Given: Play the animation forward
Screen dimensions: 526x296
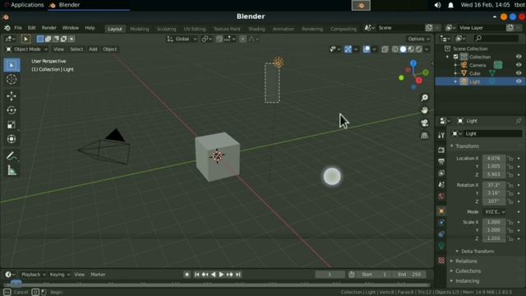Looking at the screenshot, I should pyautogui.click(x=221, y=275).
